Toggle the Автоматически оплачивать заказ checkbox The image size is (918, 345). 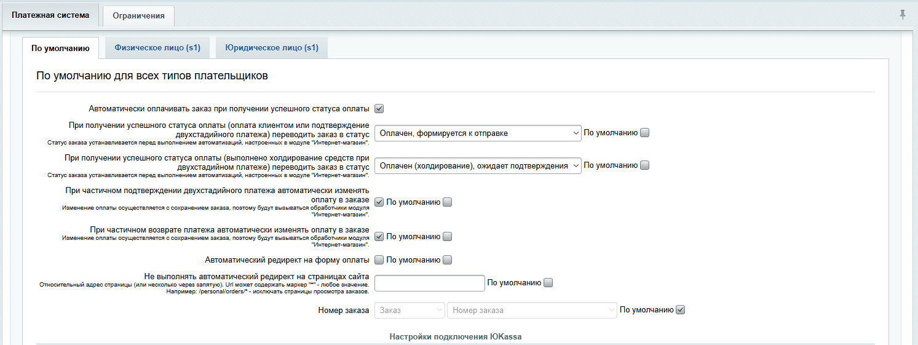click(379, 109)
